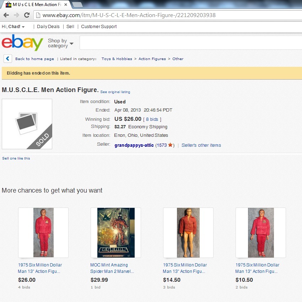Click the browser address bar URL

[x=129, y=15]
